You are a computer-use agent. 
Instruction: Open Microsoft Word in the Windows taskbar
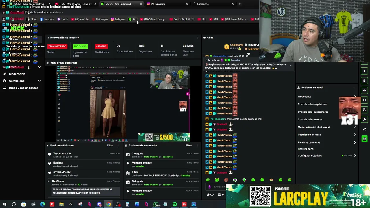tap(137, 204)
